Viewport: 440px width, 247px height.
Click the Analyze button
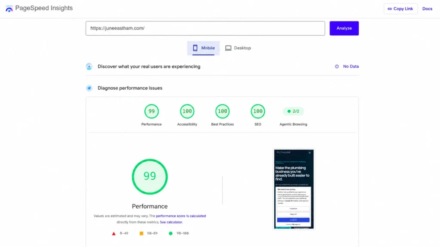[344, 28]
